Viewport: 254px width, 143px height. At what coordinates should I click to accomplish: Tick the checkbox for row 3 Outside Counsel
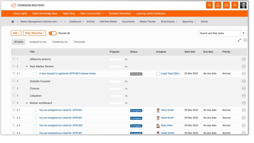pos(14,81)
